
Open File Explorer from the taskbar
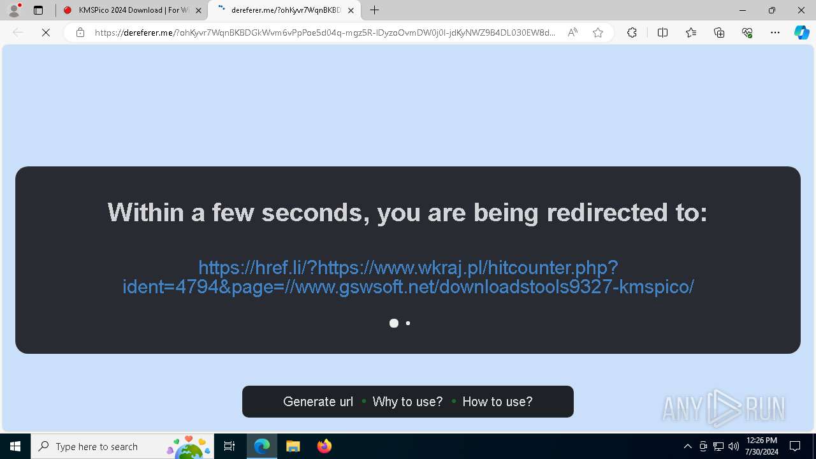point(293,446)
